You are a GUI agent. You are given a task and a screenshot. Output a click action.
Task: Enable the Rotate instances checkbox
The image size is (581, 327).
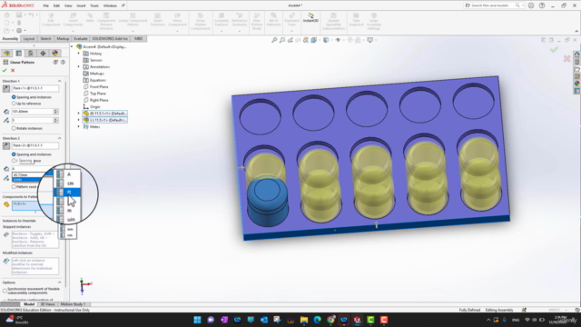pos(14,128)
